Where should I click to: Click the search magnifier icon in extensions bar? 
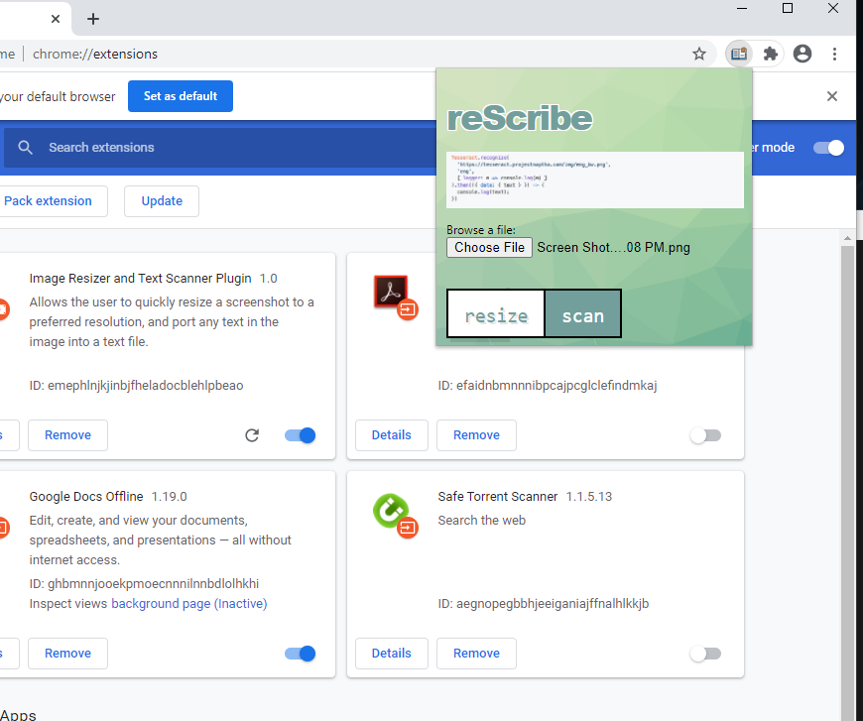(x=26, y=148)
